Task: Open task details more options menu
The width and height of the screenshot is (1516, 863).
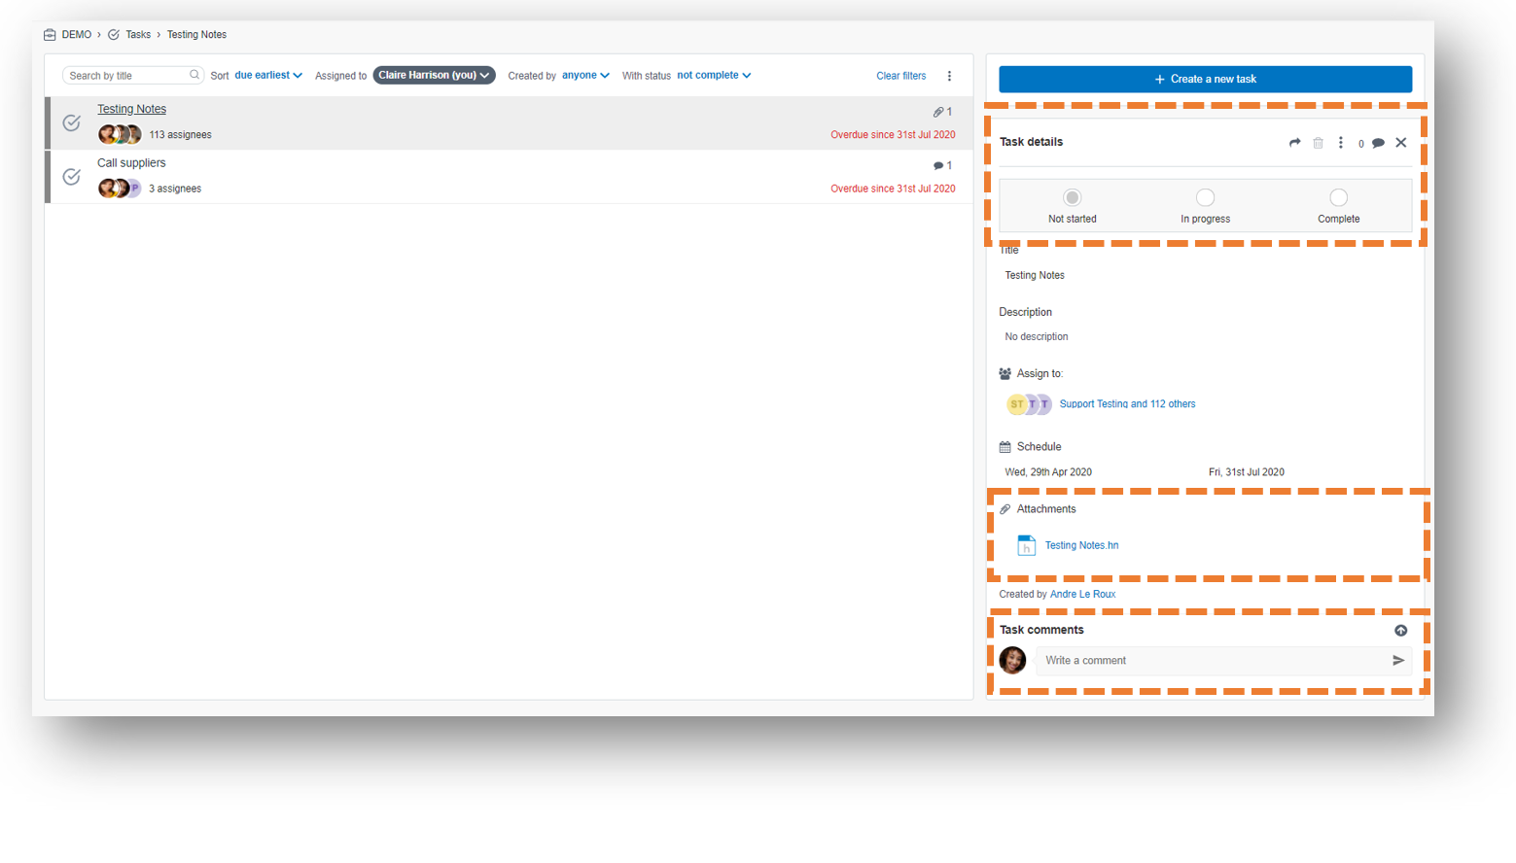Action: point(1341,143)
